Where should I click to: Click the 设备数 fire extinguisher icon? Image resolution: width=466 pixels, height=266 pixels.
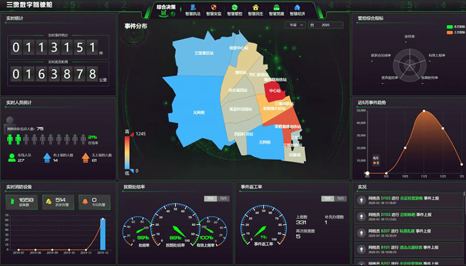[13, 202]
